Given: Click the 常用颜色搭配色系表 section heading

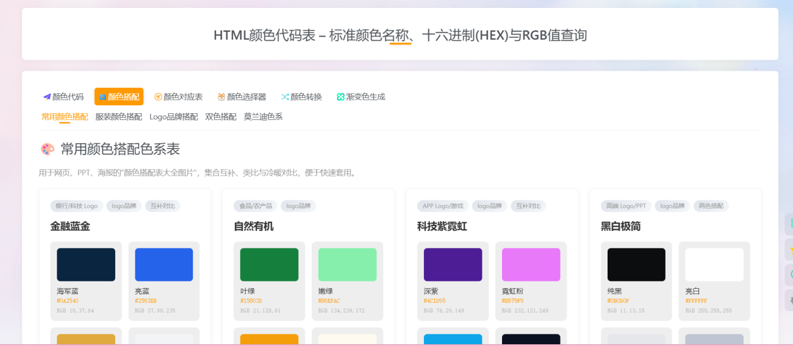Looking at the screenshot, I should [x=120, y=149].
